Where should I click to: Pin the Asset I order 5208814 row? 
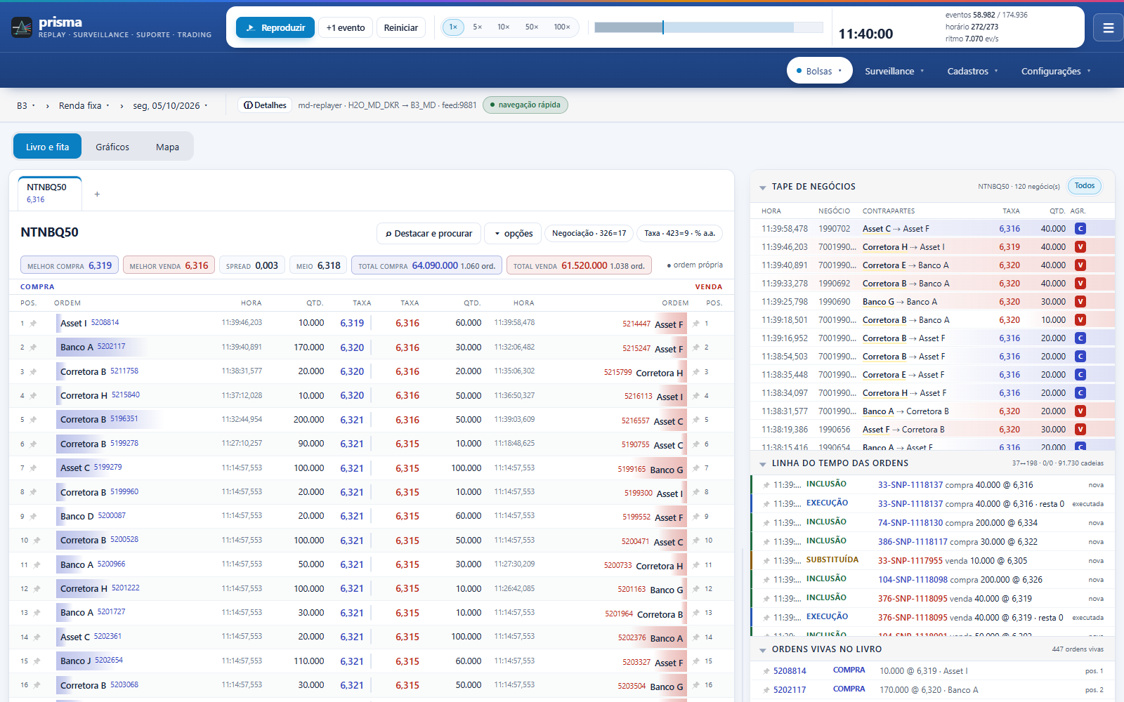click(x=33, y=324)
